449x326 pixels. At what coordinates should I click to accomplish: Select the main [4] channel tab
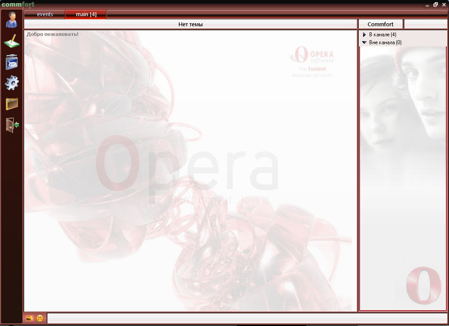[x=86, y=14]
